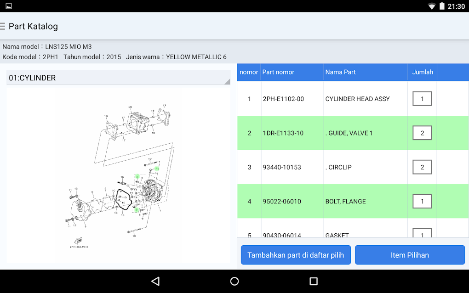The image size is (469, 293).
Task: Tap the battery indicator icon
Action: point(442,6)
